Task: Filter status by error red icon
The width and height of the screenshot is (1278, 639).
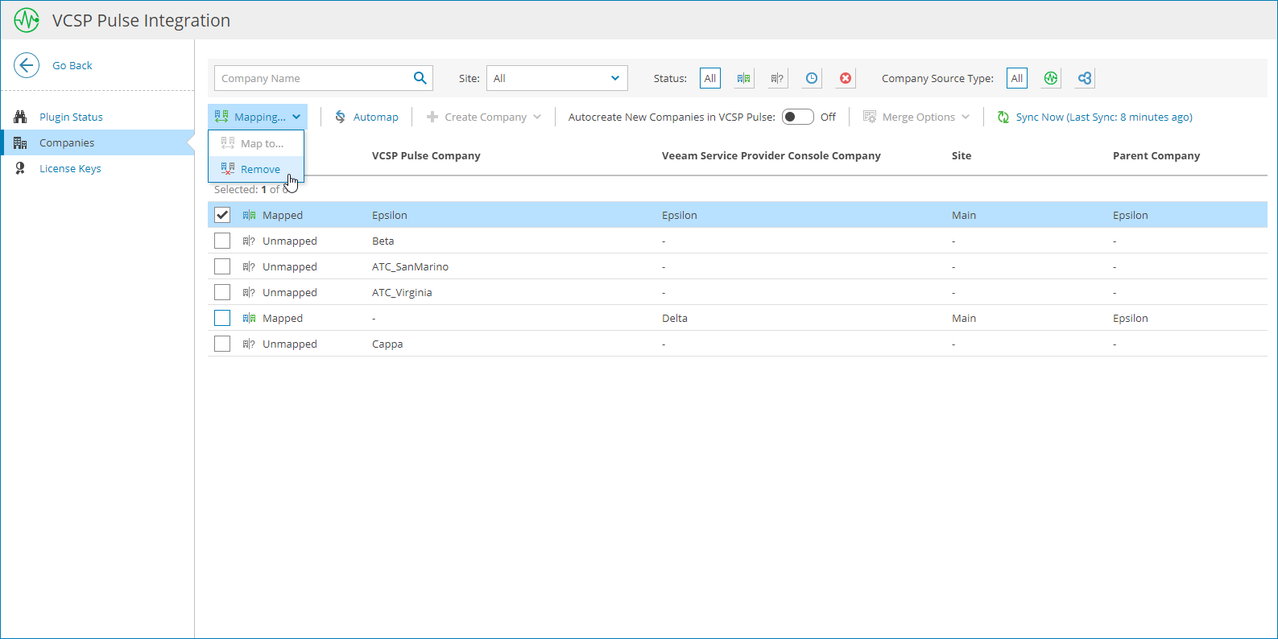Action: point(846,78)
